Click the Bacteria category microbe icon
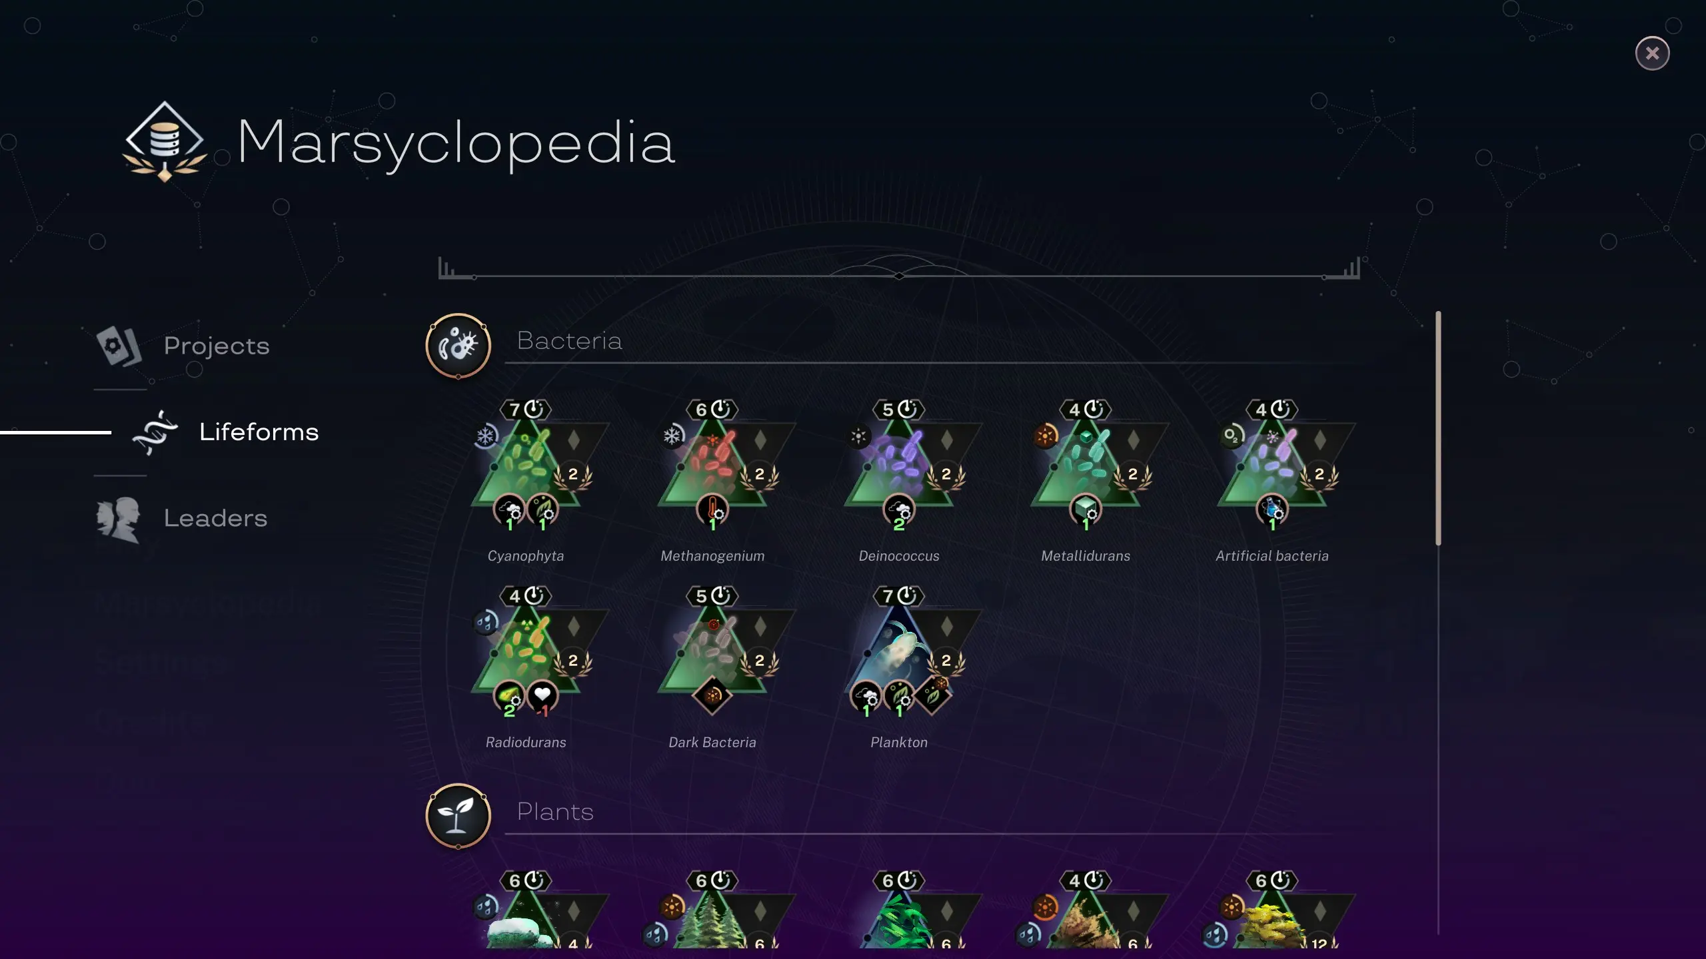1706x959 pixels. point(458,346)
